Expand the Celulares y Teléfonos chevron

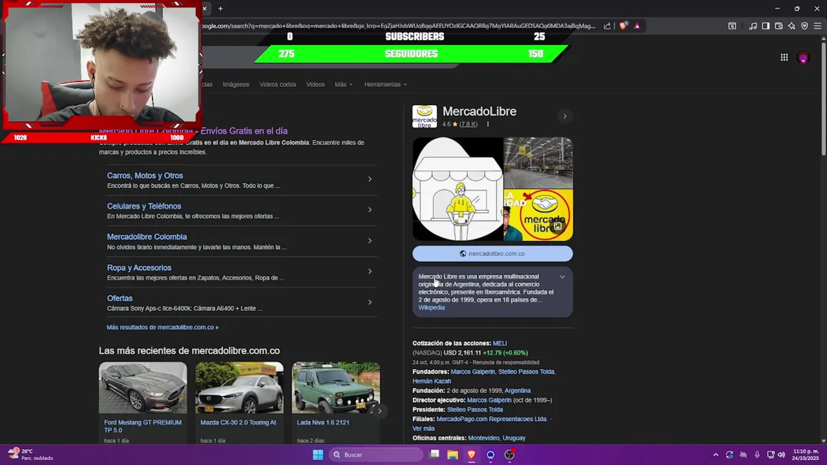click(370, 209)
